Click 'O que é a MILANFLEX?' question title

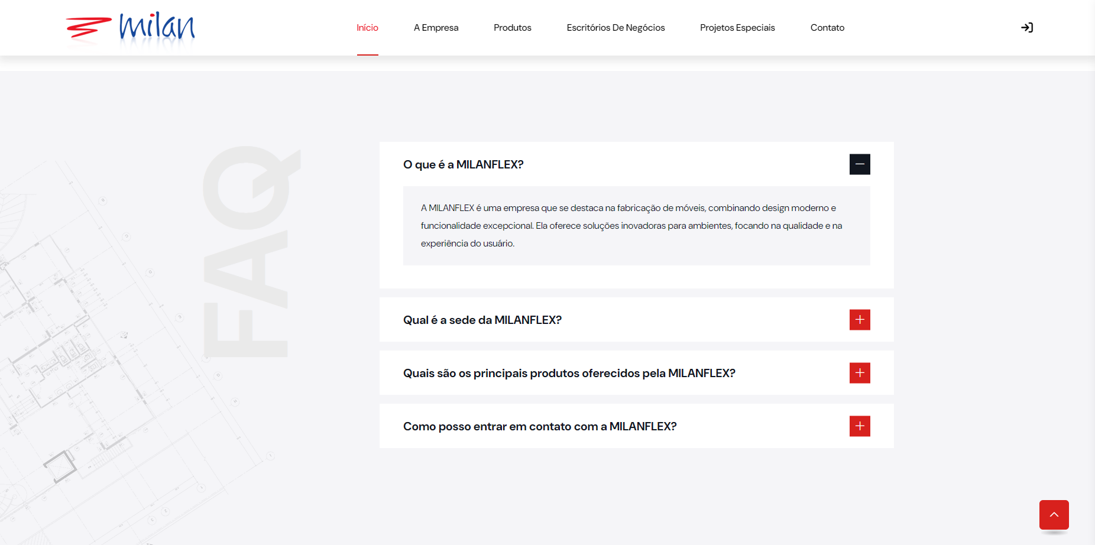pyautogui.click(x=464, y=164)
